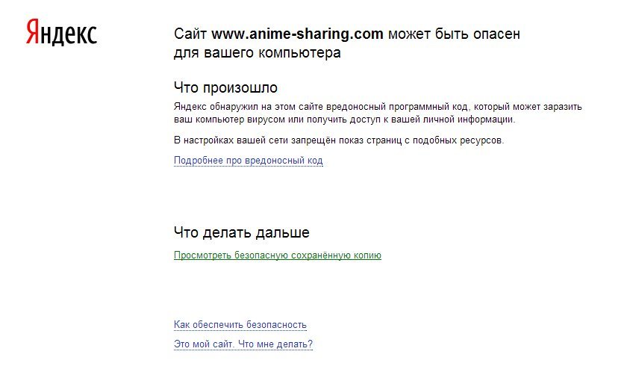Click the word 'Яндекс' starting the paragraph
627x372 pixels.
[190, 107]
